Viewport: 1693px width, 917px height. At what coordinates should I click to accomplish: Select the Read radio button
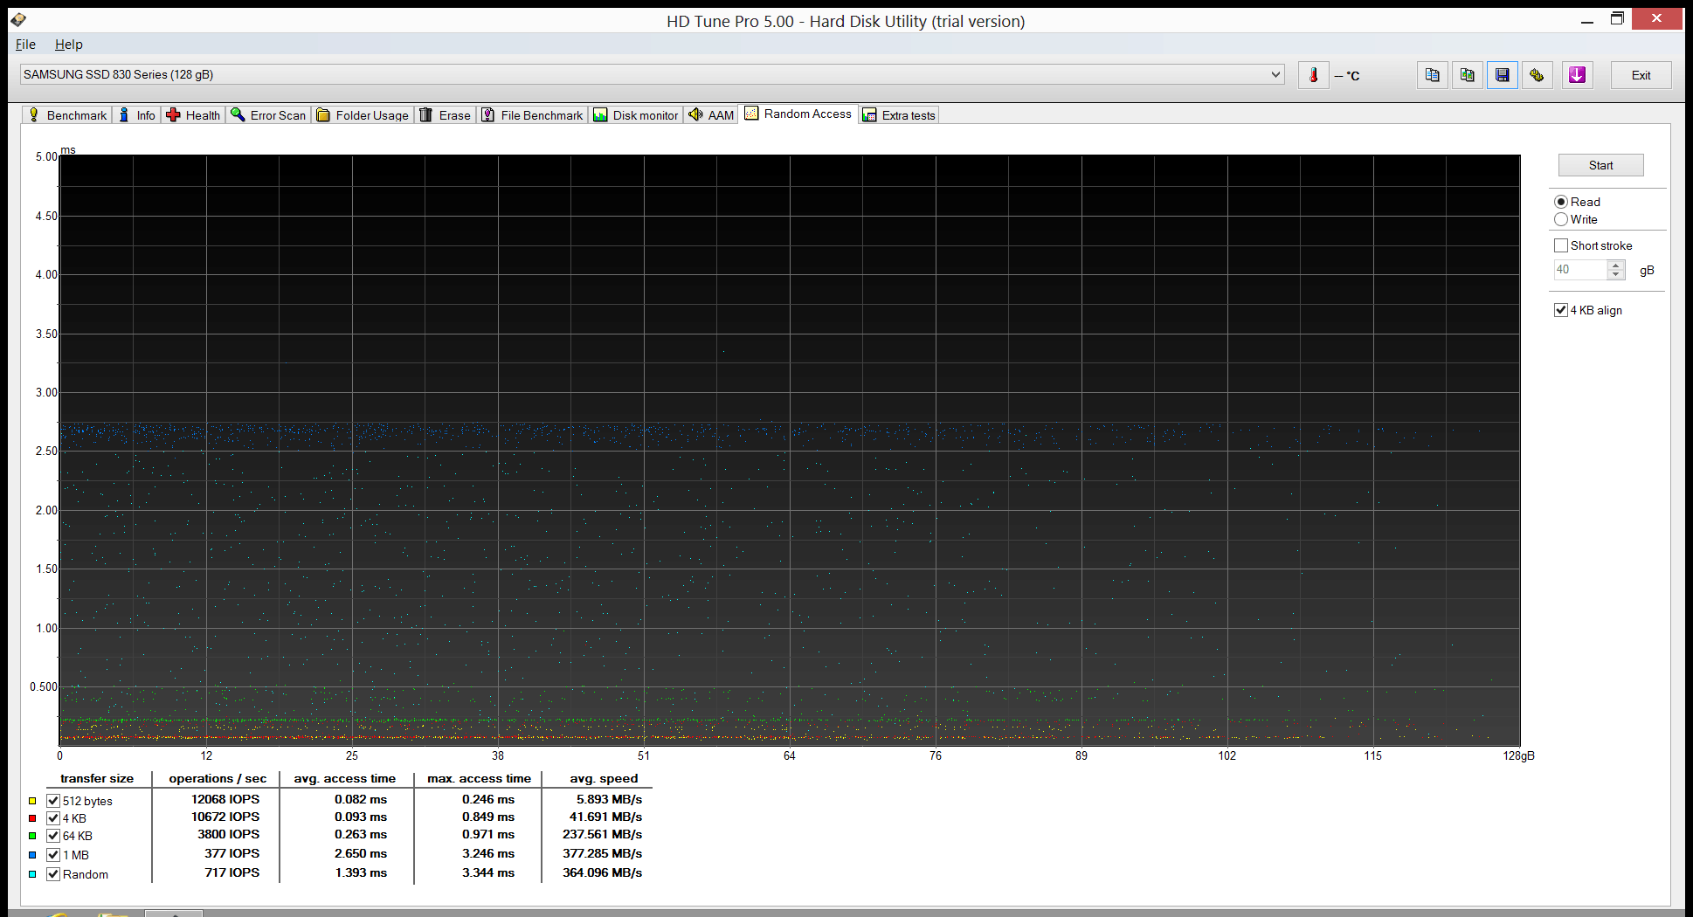[x=1561, y=202]
